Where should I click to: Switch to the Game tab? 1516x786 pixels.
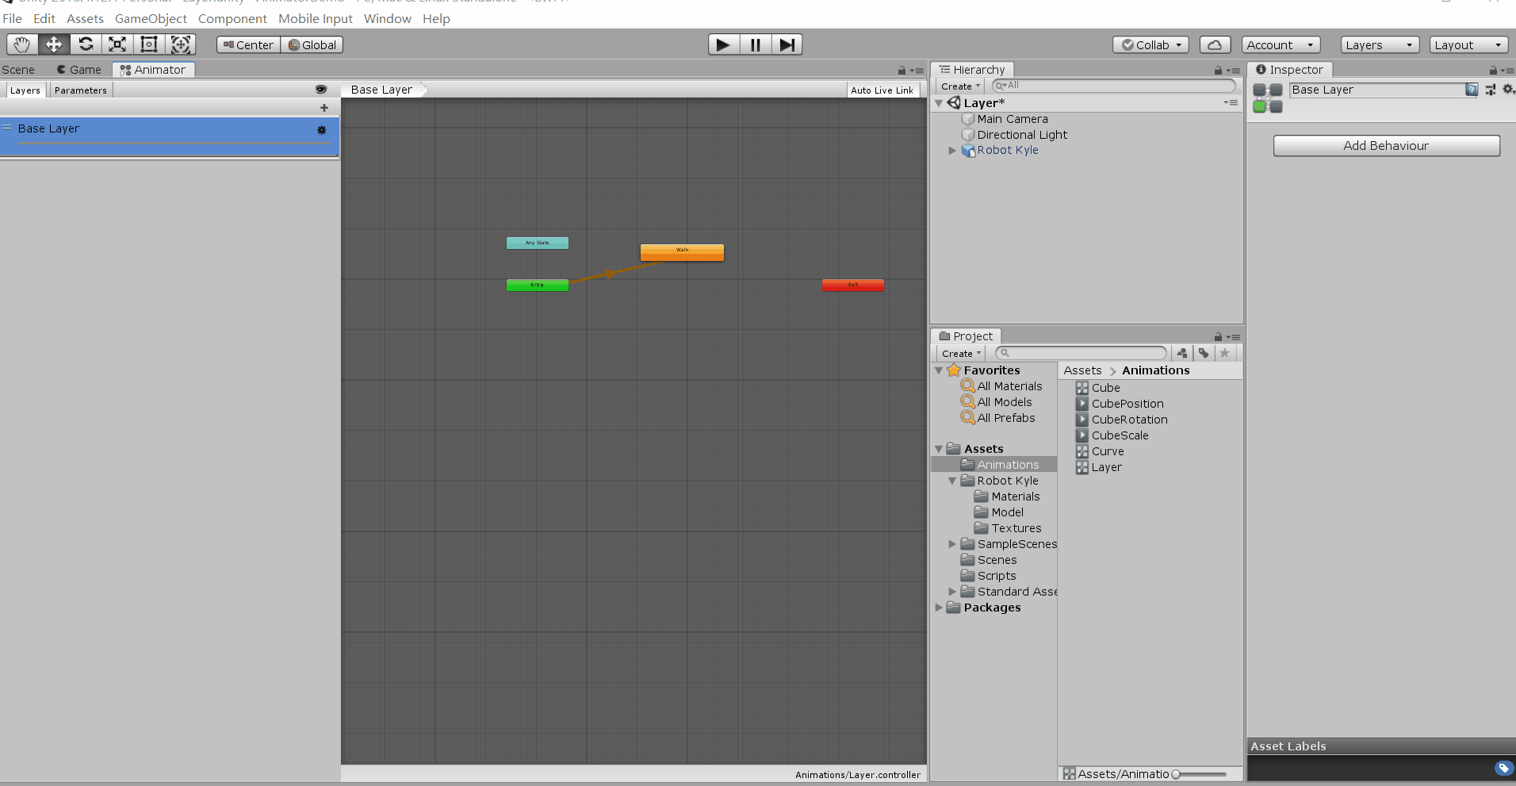coord(79,70)
